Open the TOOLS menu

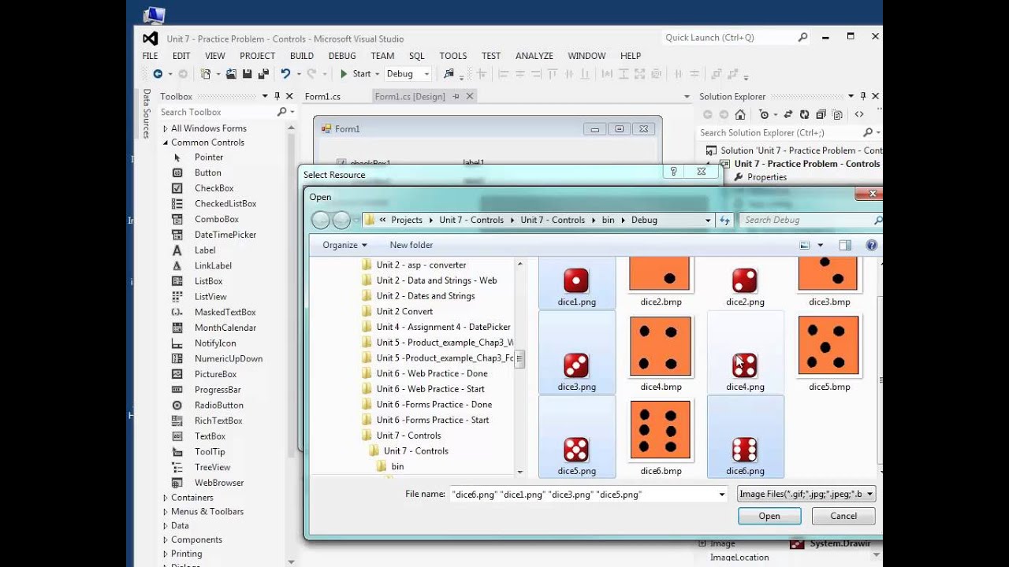[453, 56]
